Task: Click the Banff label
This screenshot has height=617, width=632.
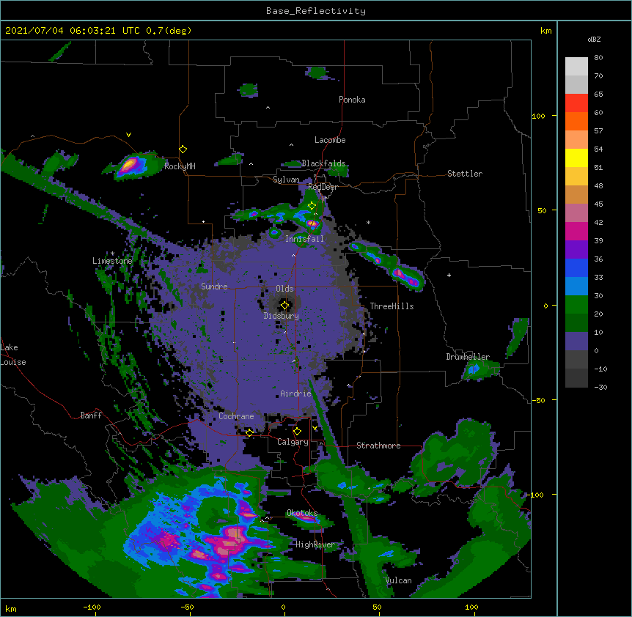Action: click(x=91, y=415)
